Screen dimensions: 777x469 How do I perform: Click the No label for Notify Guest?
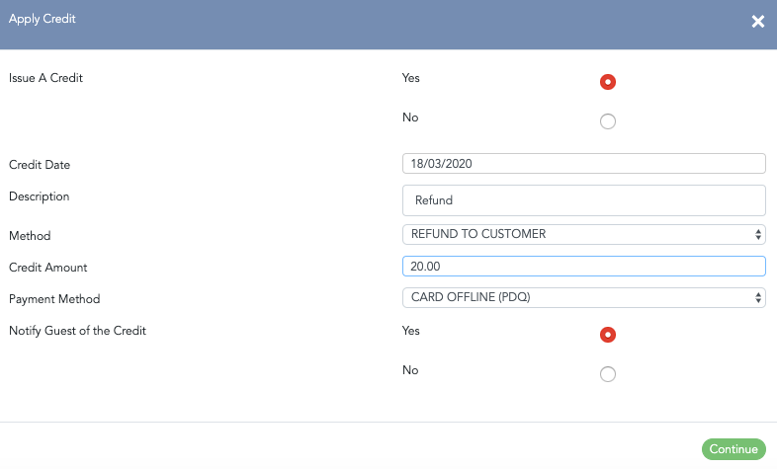click(410, 370)
